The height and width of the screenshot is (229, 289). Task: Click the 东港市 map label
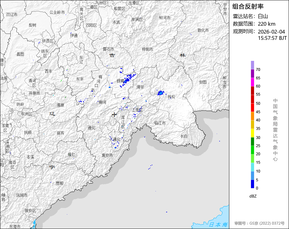tap(15, 226)
